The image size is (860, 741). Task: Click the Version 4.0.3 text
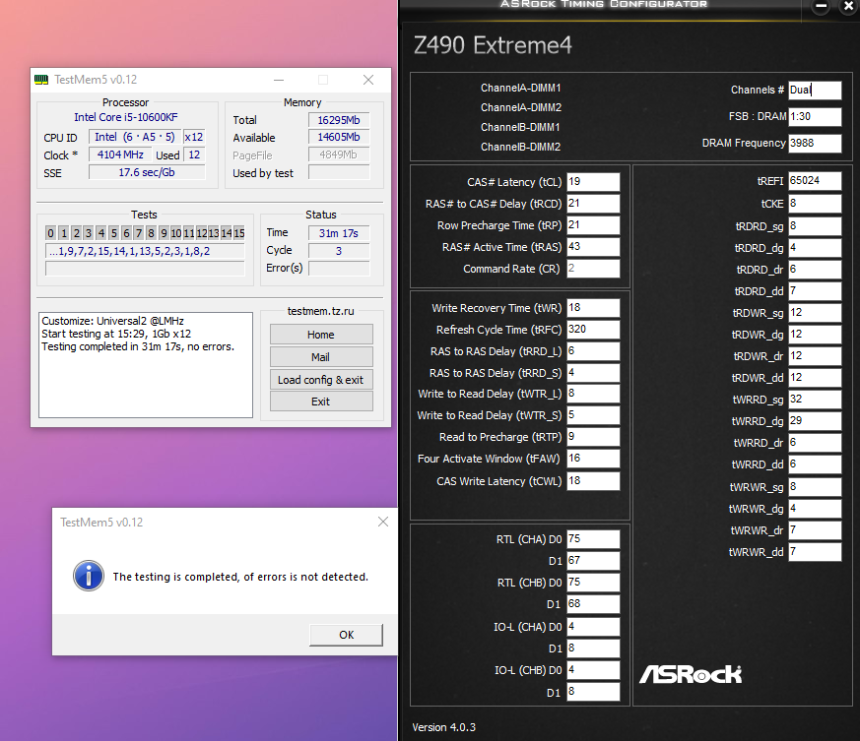pos(443,727)
